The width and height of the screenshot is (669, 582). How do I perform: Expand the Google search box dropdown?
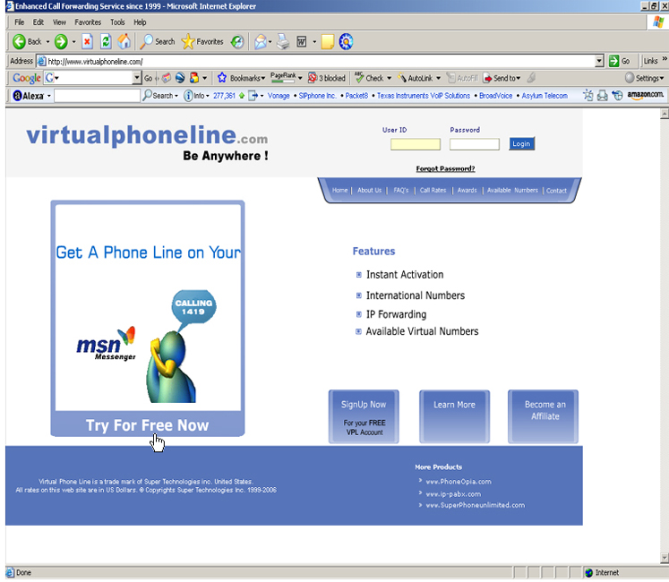click(x=136, y=78)
